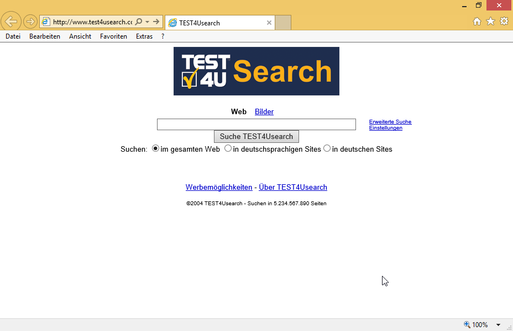Select the TEST4Usearch browser tab
This screenshot has width=513, height=331.
(x=219, y=23)
